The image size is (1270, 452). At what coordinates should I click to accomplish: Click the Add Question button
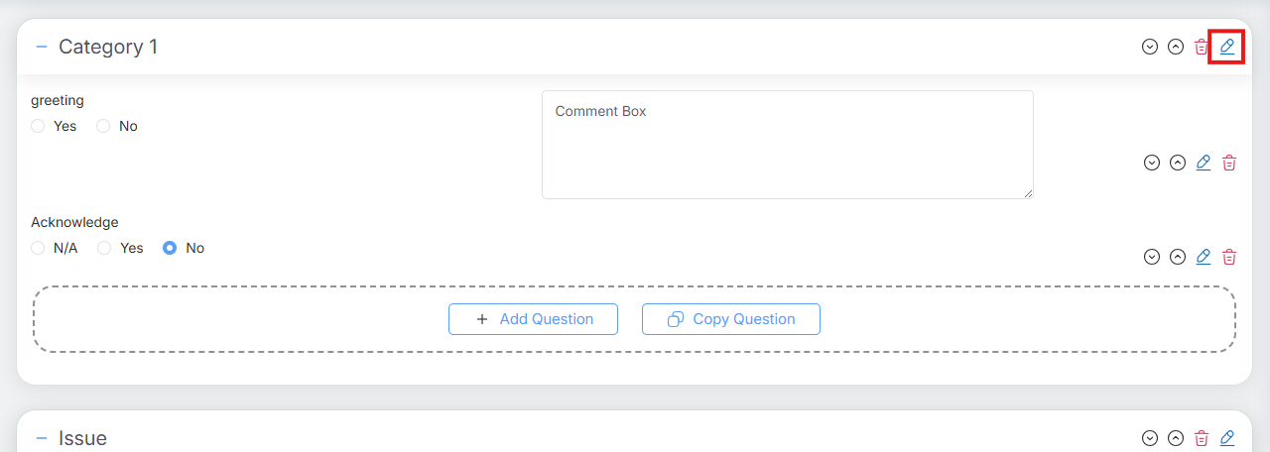click(x=533, y=319)
